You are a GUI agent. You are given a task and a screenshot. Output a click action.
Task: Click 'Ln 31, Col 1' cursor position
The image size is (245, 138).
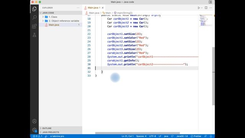pos(127,136)
